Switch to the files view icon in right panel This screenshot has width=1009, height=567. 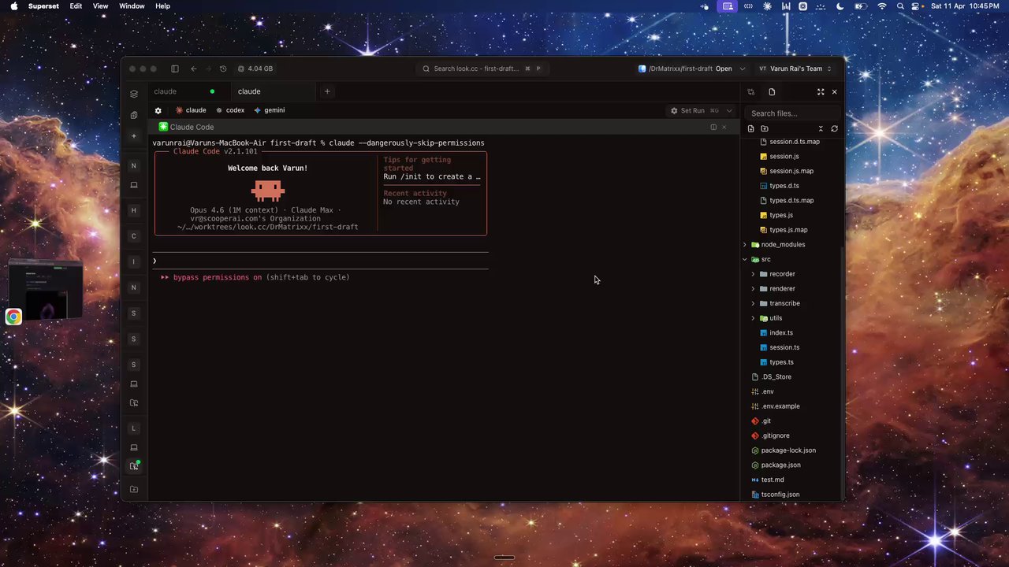[x=772, y=92]
